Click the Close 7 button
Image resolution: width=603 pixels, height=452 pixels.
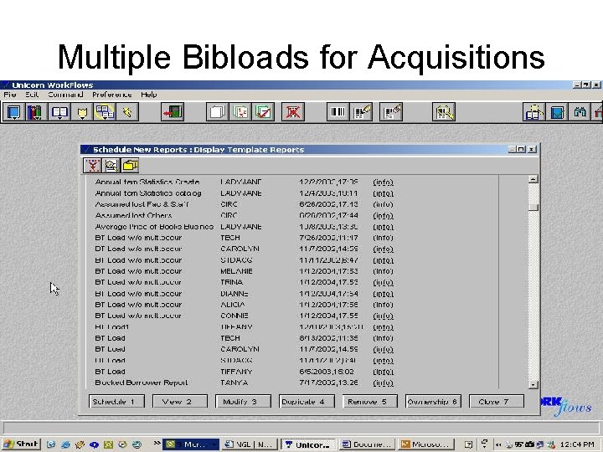(x=497, y=401)
